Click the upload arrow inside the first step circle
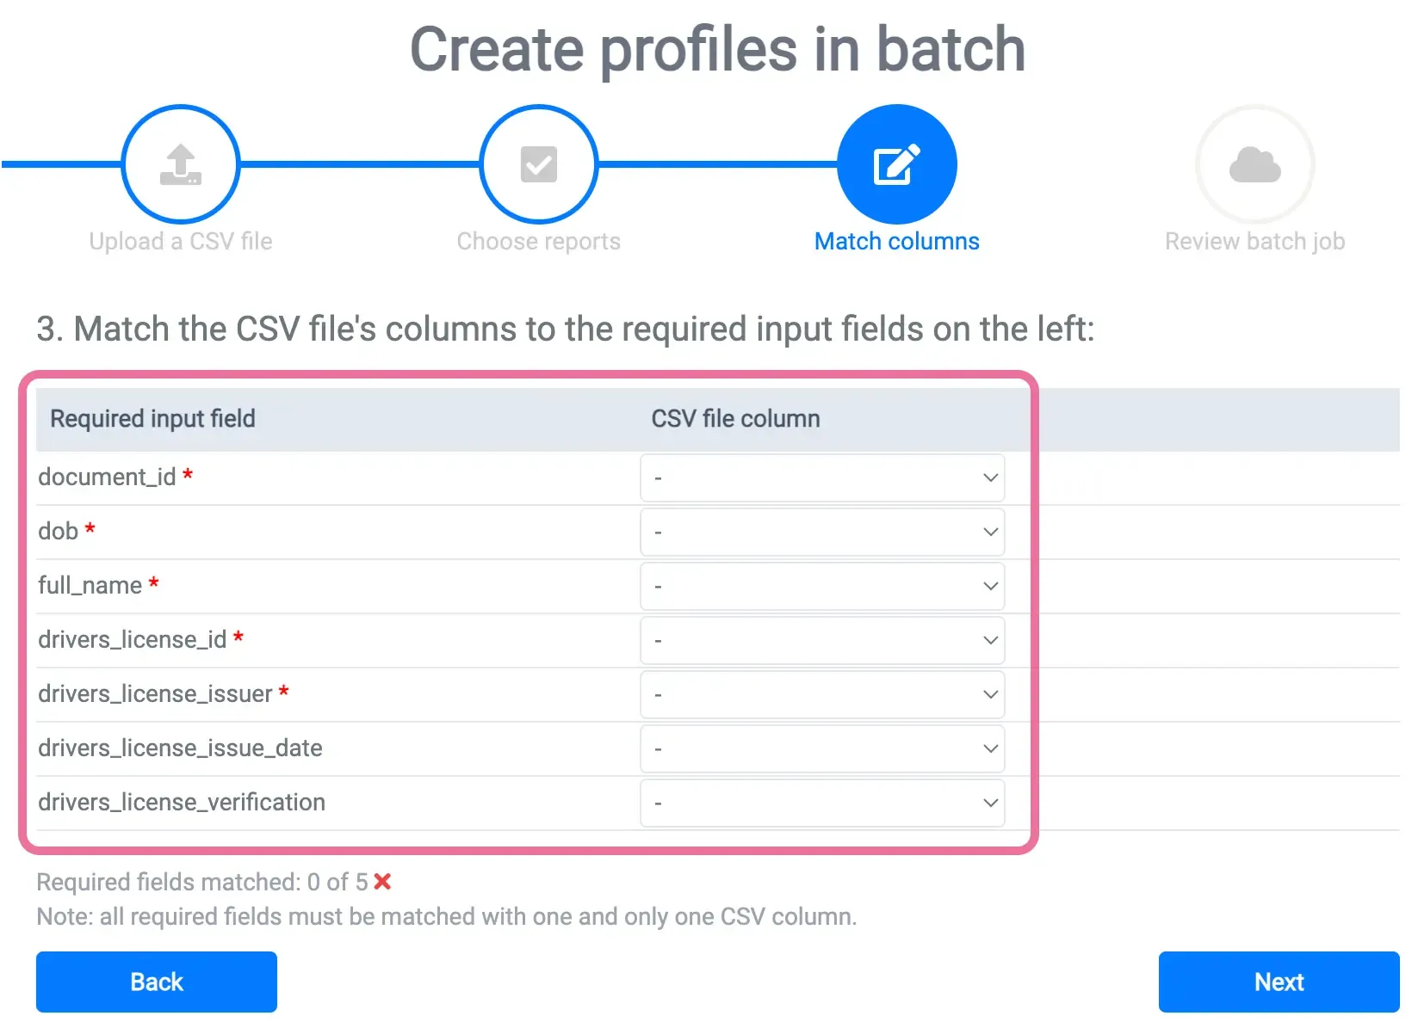The height and width of the screenshot is (1022, 1412). click(x=180, y=163)
